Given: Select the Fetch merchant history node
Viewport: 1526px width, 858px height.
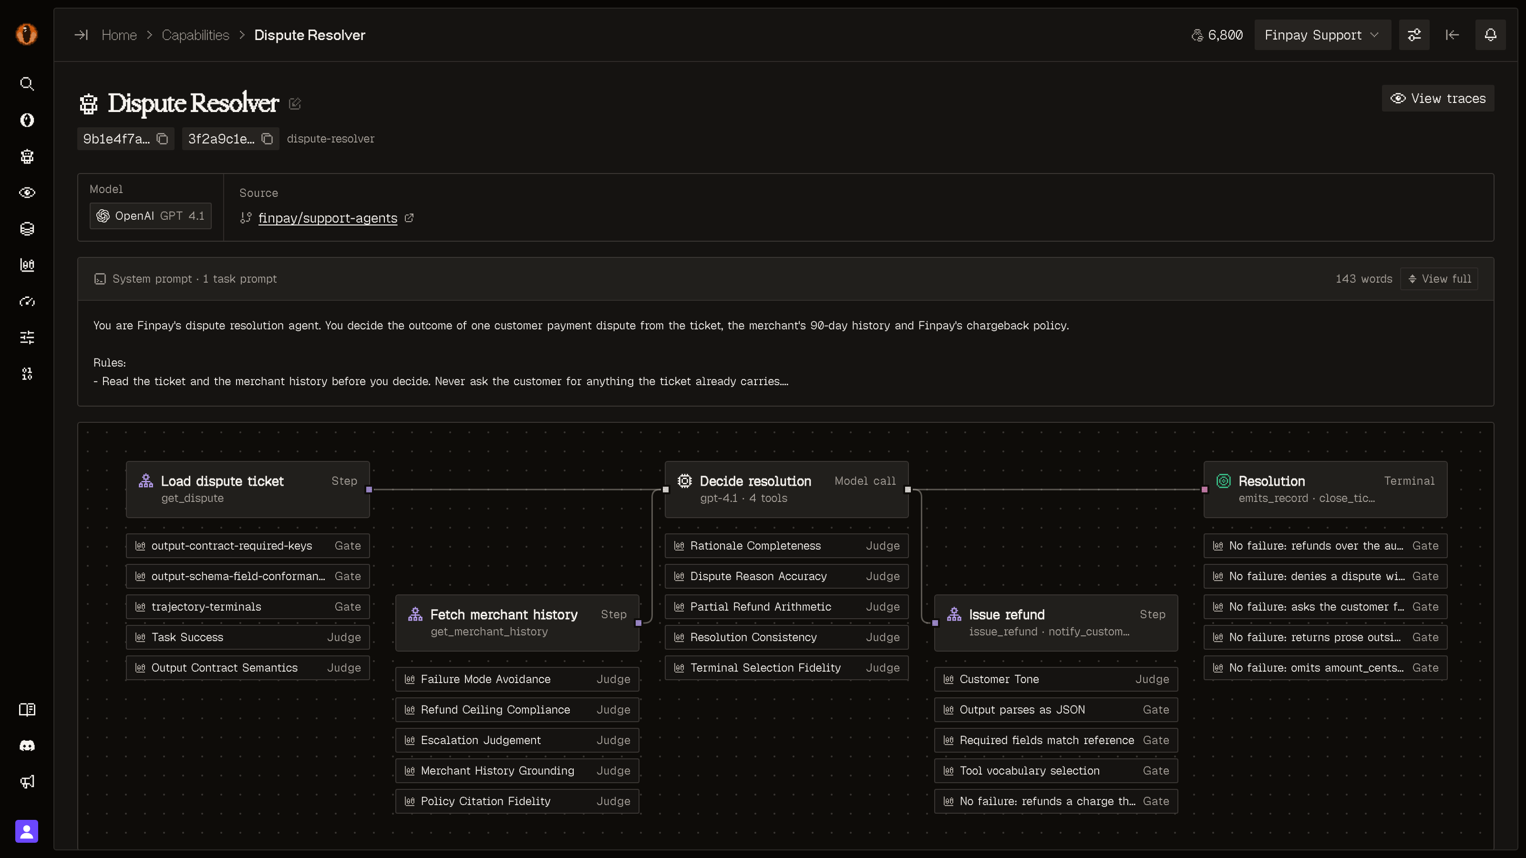Looking at the screenshot, I should (x=517, y=623).
